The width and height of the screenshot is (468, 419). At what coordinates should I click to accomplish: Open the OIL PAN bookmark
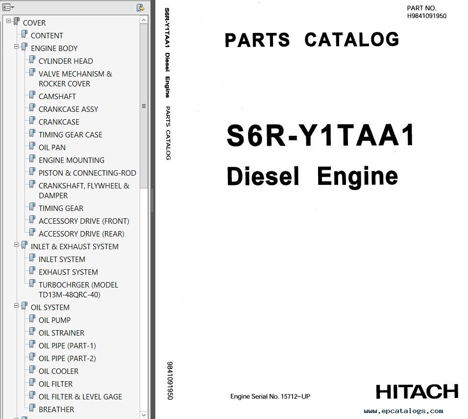[52, 148]
